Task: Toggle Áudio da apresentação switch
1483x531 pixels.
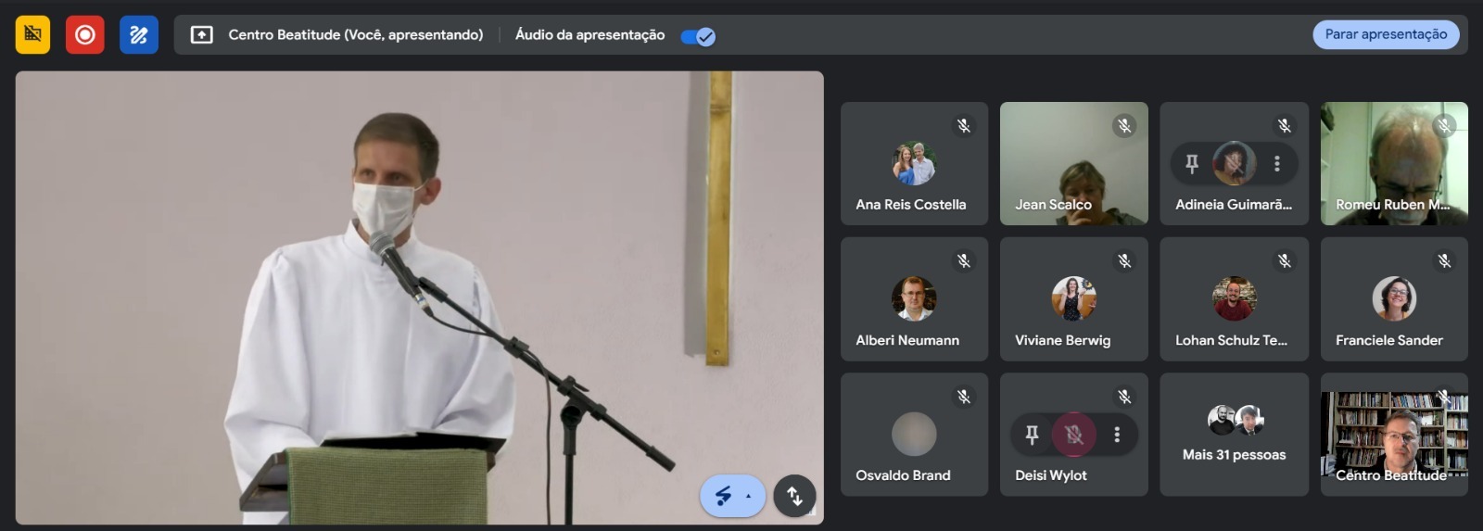Action: [697, 36]
